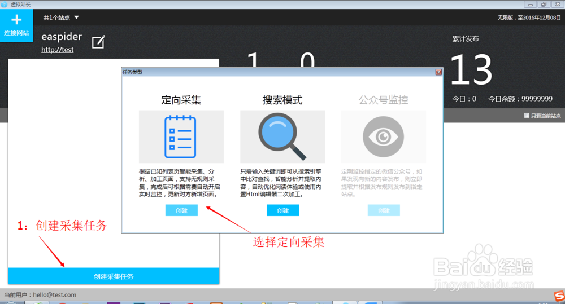Screen dimensions: 565x304
Task: Click the 搜索模式 heading
Action: [x=282, y=100]
